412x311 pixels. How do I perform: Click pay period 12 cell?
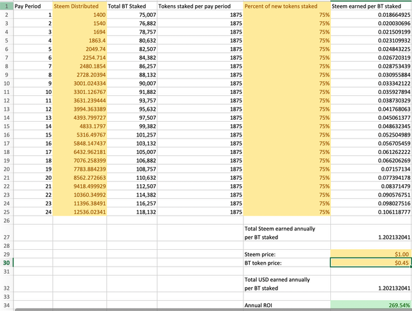click(x=33, y=109)
